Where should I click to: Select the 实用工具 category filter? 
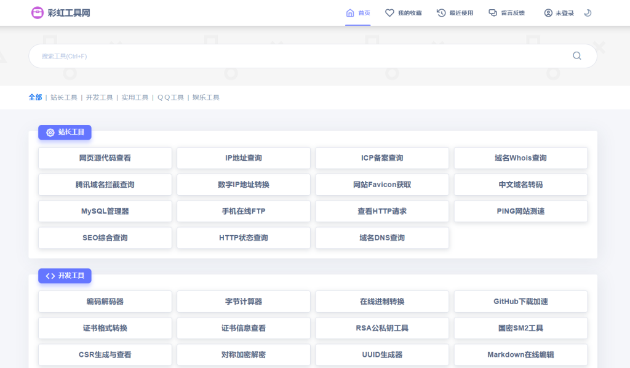pyautogui.click(x=135, y=97)
